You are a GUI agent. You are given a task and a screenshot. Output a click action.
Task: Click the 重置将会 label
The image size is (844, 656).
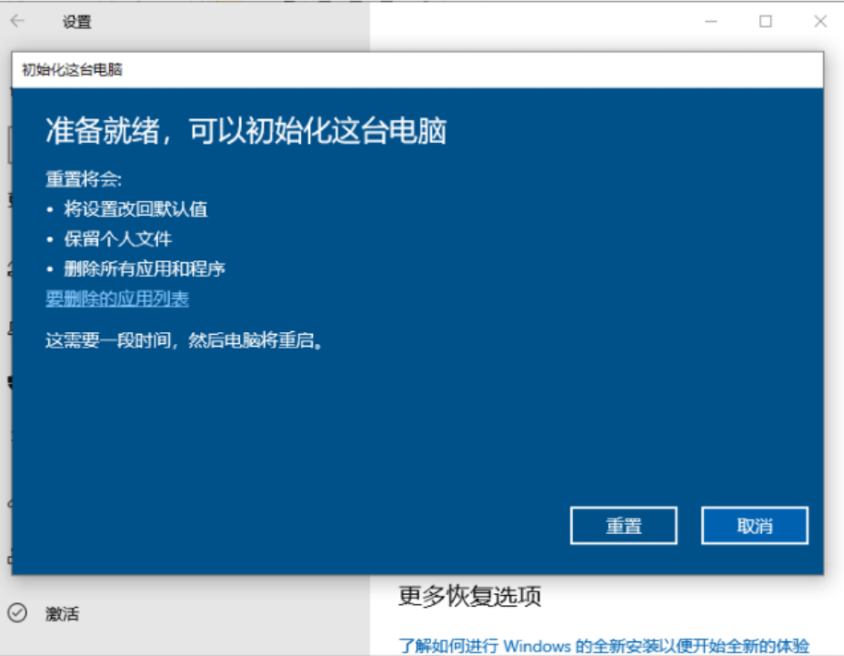coord(84,179)
